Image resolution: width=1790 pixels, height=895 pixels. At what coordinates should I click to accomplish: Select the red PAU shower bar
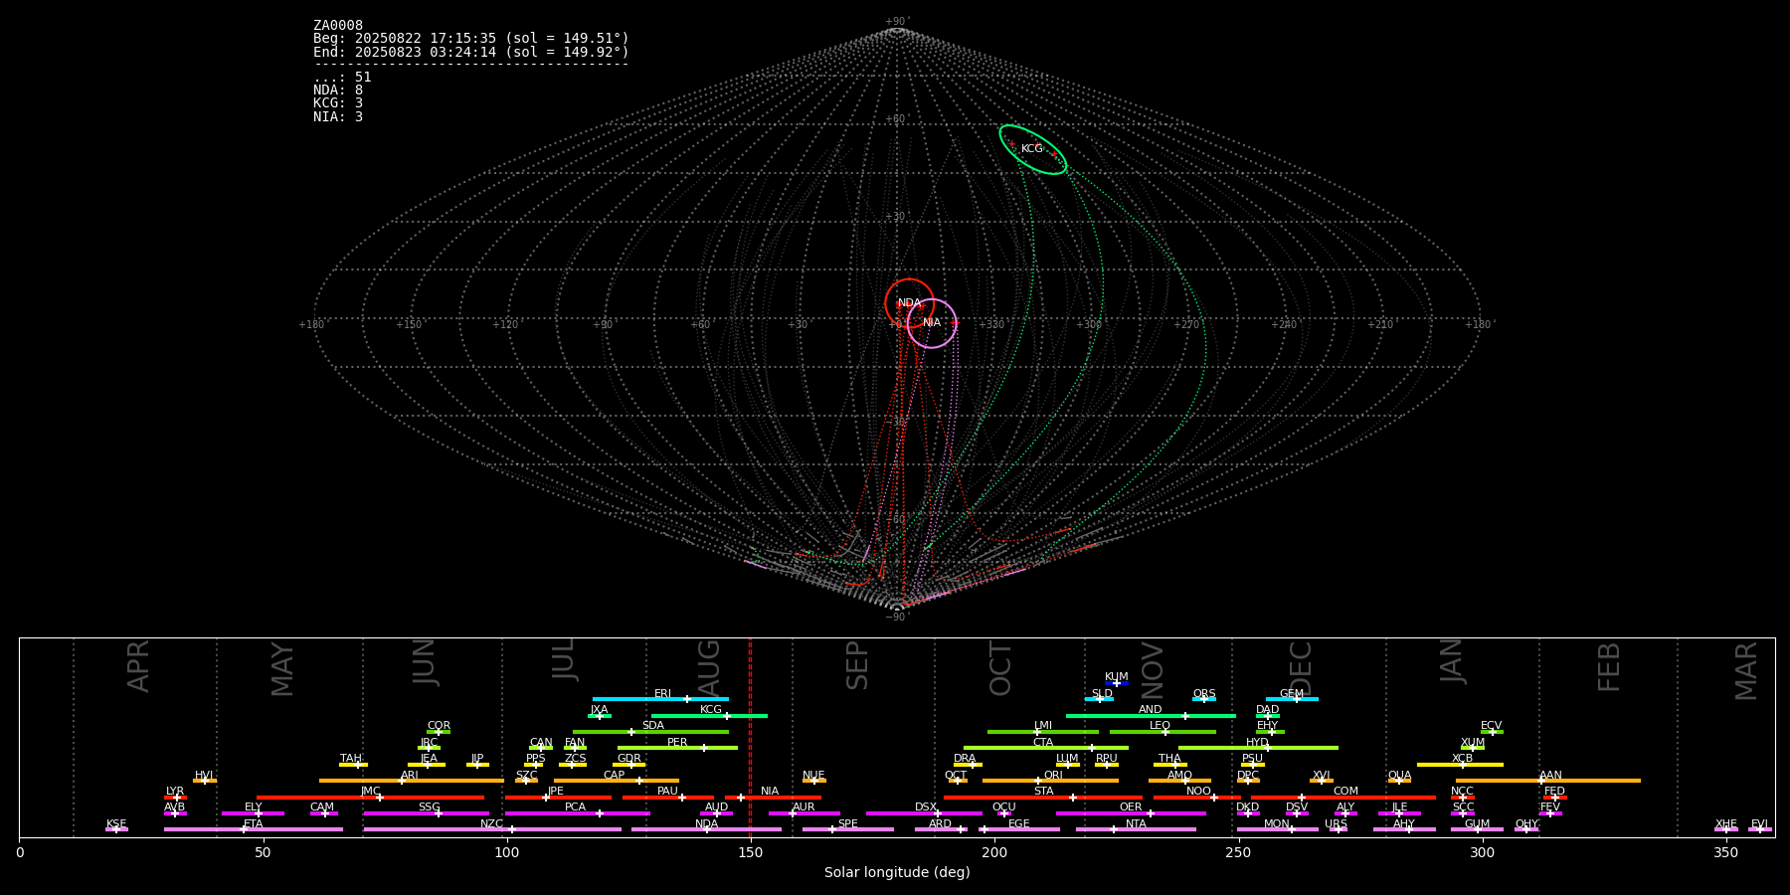point(668,797)
